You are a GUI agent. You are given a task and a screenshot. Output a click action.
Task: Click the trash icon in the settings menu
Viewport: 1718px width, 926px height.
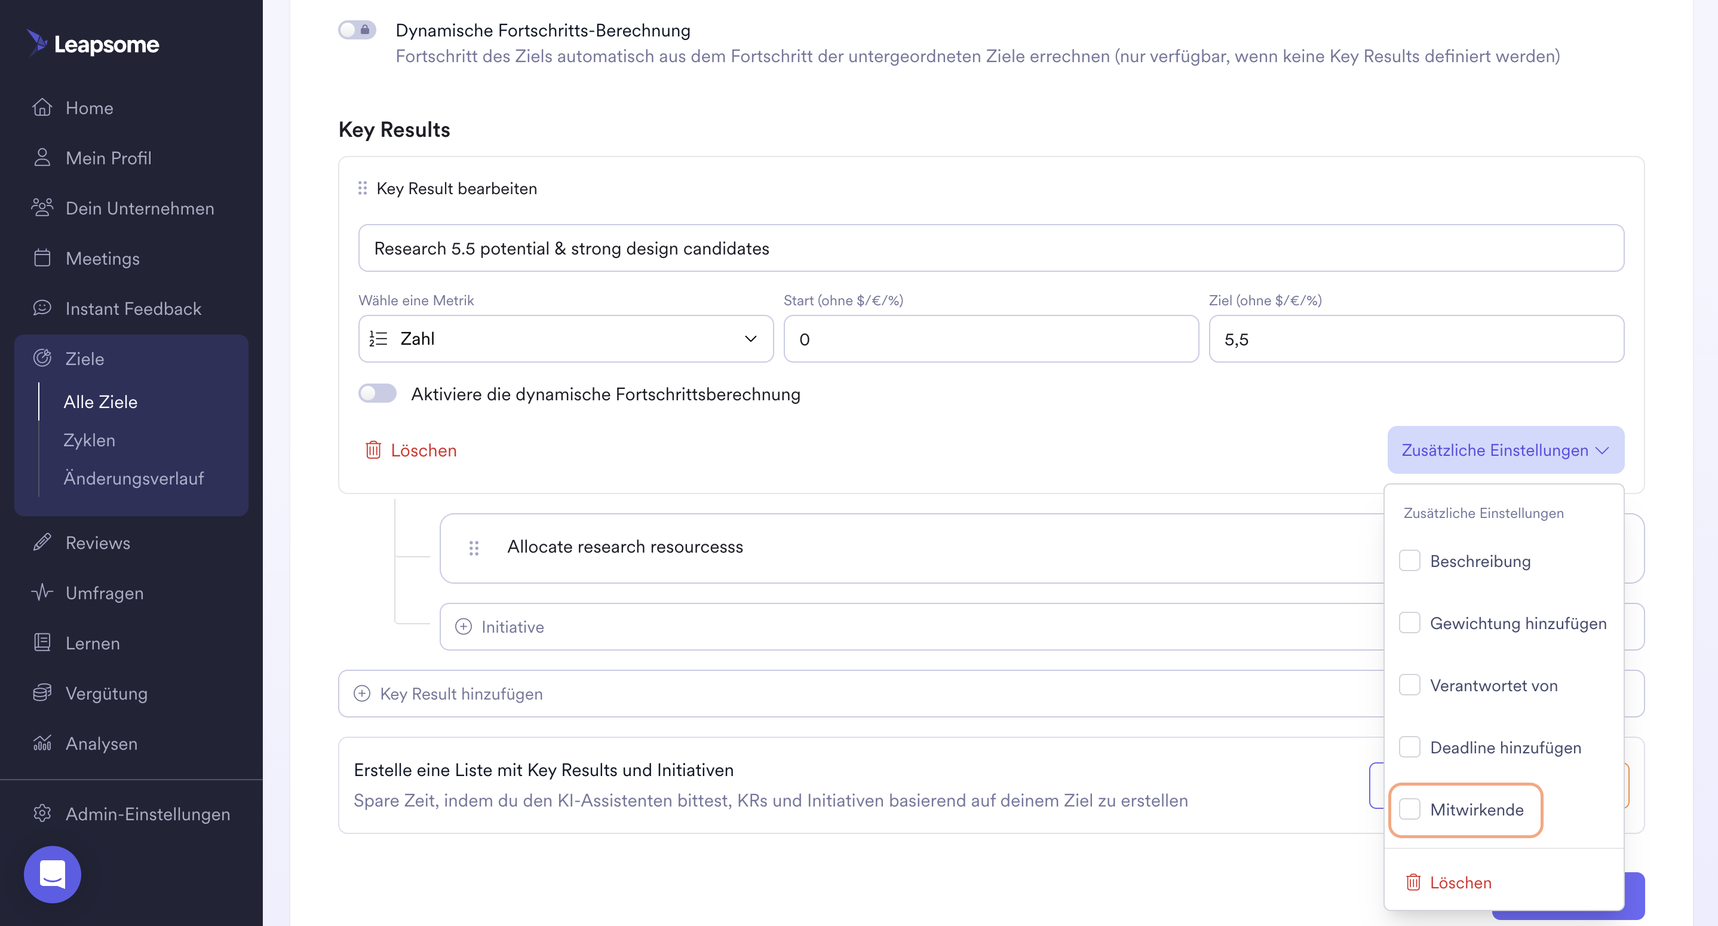[x=1413, y=882]
